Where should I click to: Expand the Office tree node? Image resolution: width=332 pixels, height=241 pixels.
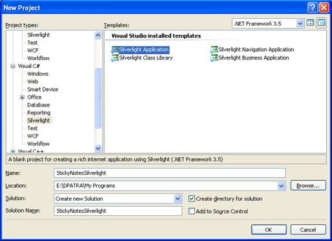[22, 98]
